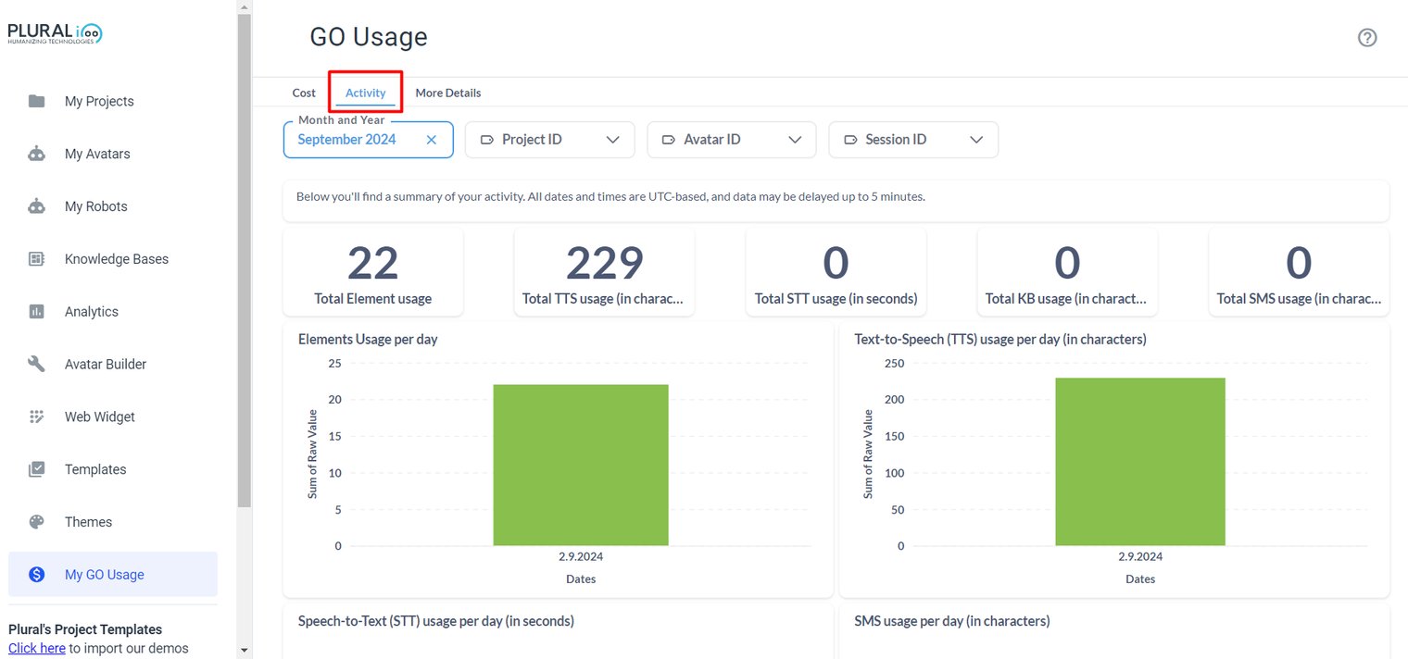1408x659 pixels.
Task: Click the green Elements Usage bar
Action: [581, 465]
